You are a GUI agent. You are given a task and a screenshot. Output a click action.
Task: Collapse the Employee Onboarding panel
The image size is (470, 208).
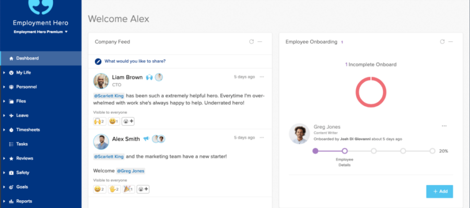coord(451,42)
